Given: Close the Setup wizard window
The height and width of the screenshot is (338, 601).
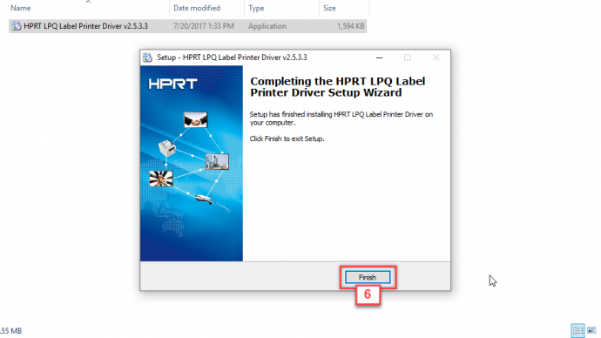Looking at the screenshot, I should (436, 57).
